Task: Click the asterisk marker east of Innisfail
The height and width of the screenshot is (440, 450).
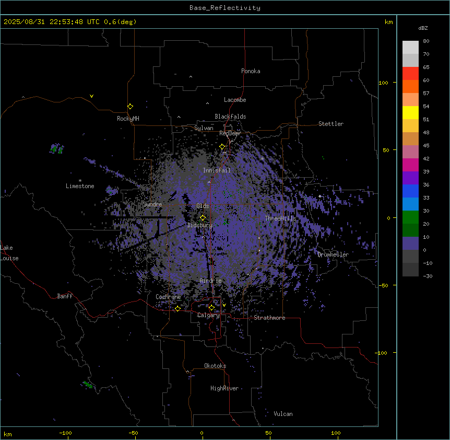Action: (x=262, y=158)
